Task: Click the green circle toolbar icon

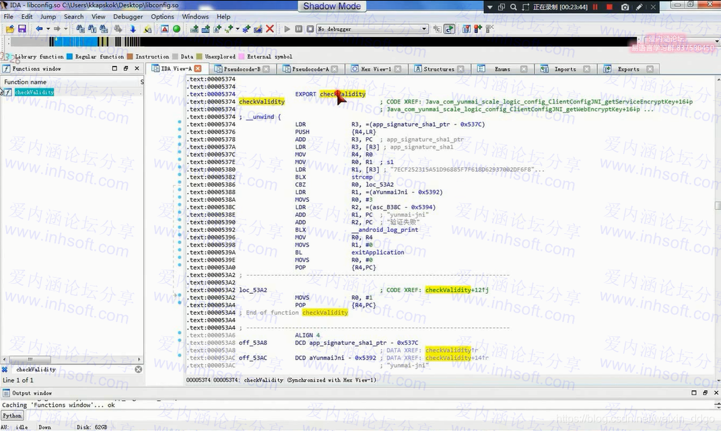Action: pos(176,29)
